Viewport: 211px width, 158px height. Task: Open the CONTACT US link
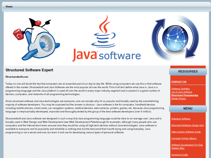[179, 82]
